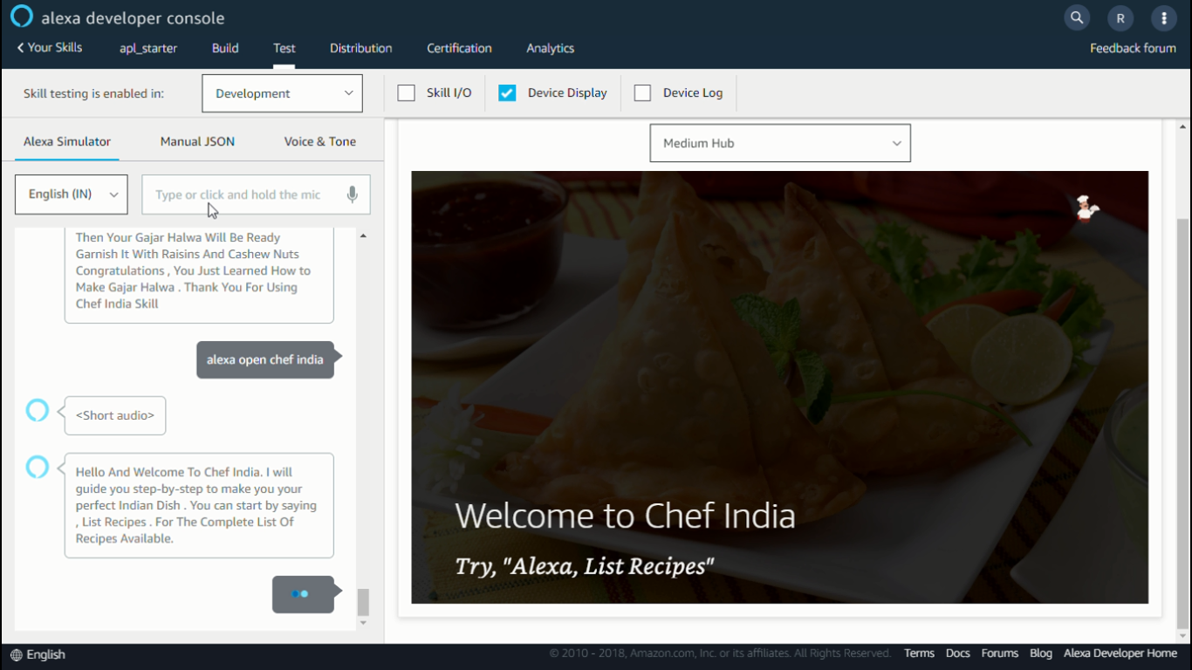
Task: Switch to the Manual JSON tab
Action: click(x=197, y=141)
